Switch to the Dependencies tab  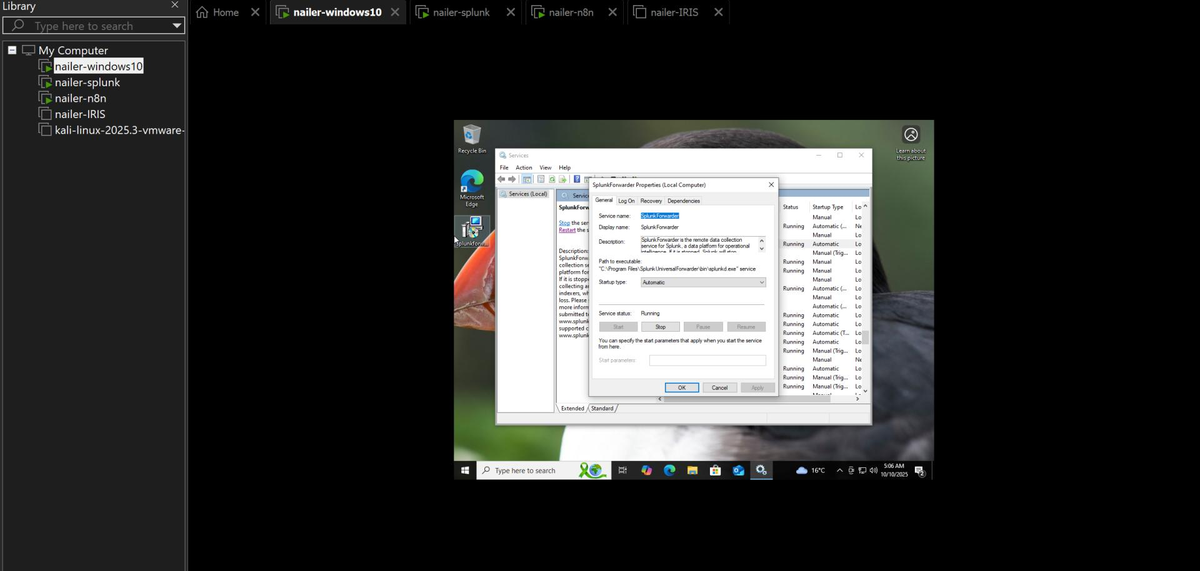click(684, 201)
